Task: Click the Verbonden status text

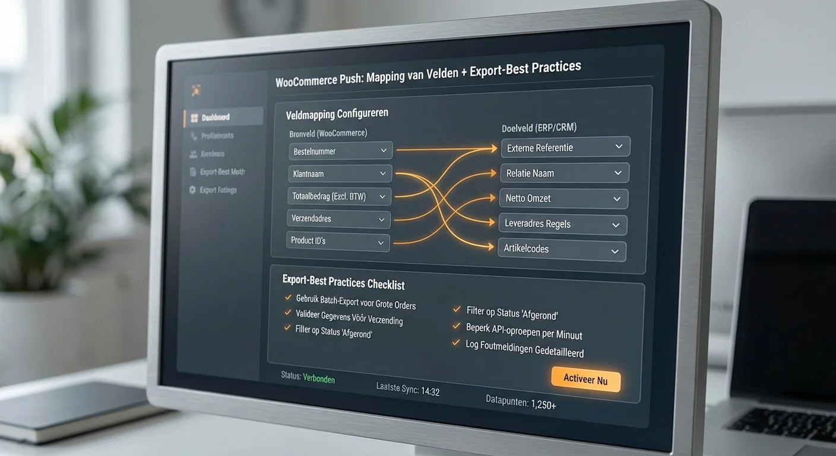Action: click(x=319, y=378)
